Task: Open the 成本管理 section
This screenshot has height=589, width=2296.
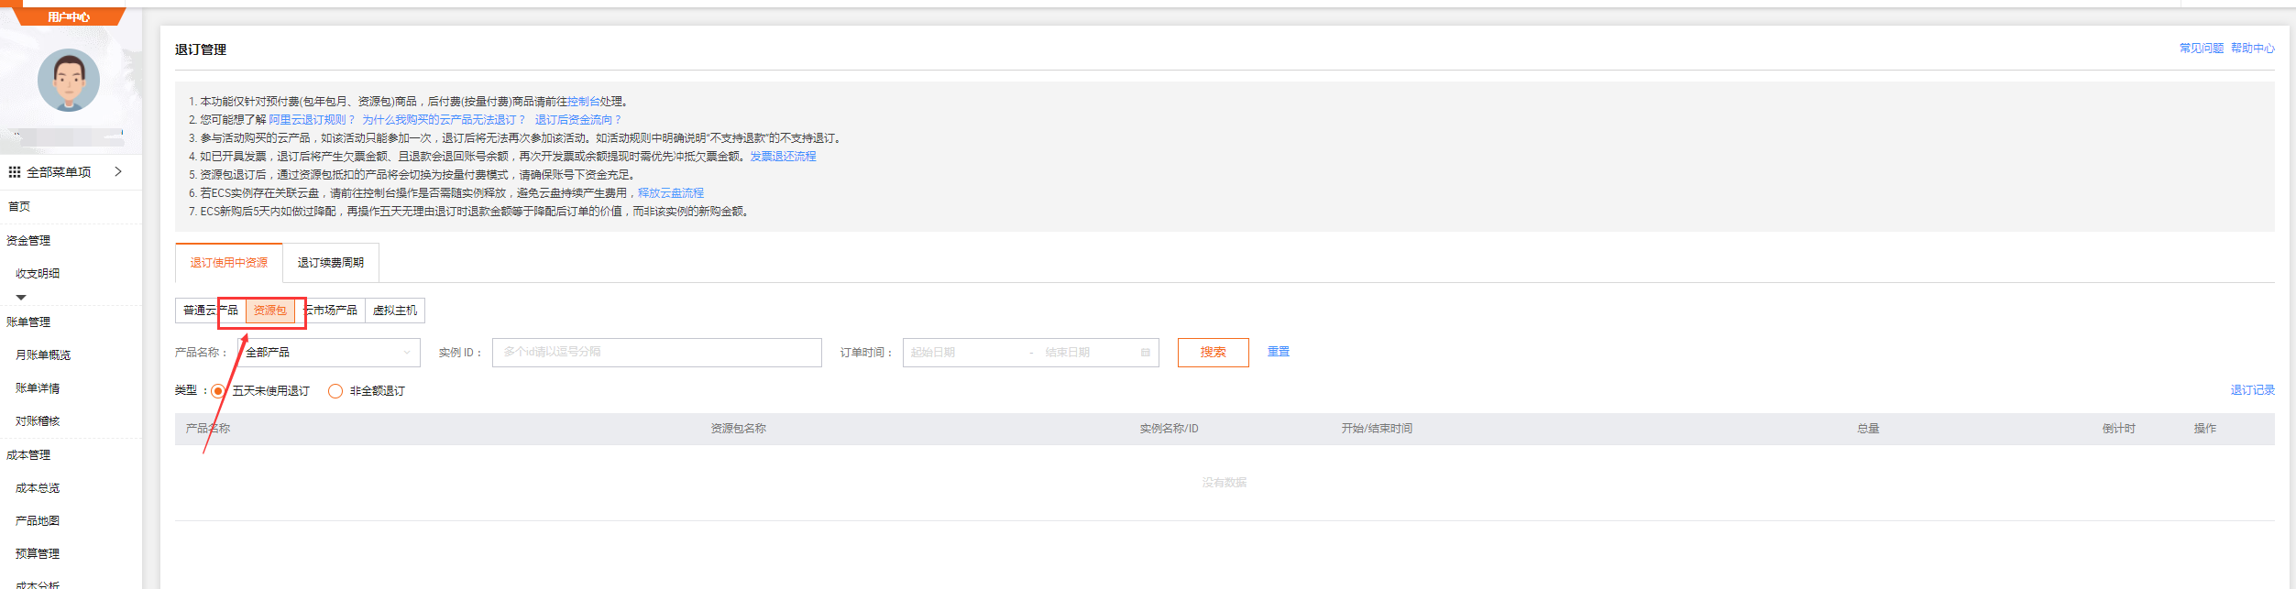Action: pos(28,455)
